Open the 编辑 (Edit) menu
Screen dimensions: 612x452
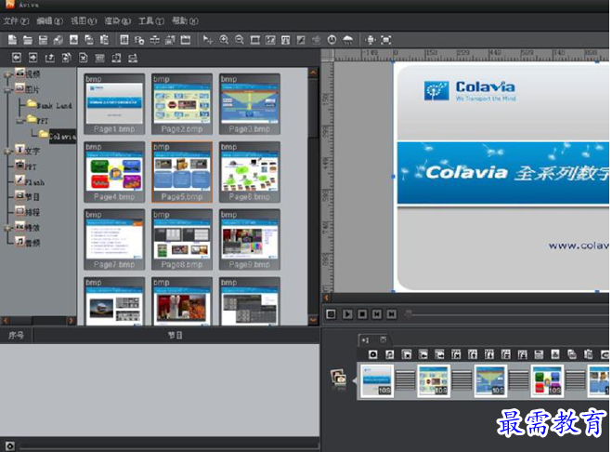tap(49, 20)
